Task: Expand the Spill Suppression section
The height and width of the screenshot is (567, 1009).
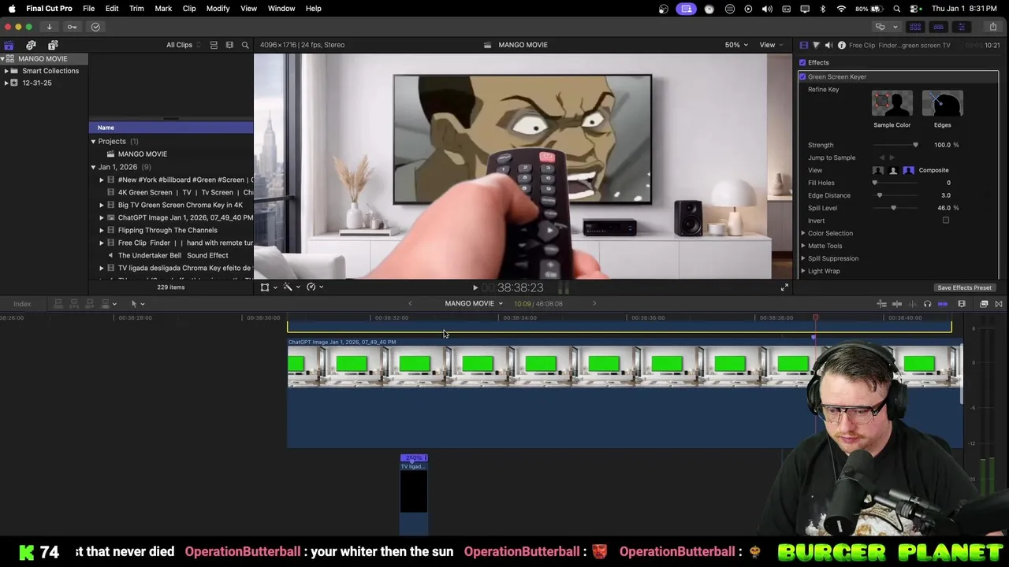Action: pyautogui.click(x=803, y=258)
